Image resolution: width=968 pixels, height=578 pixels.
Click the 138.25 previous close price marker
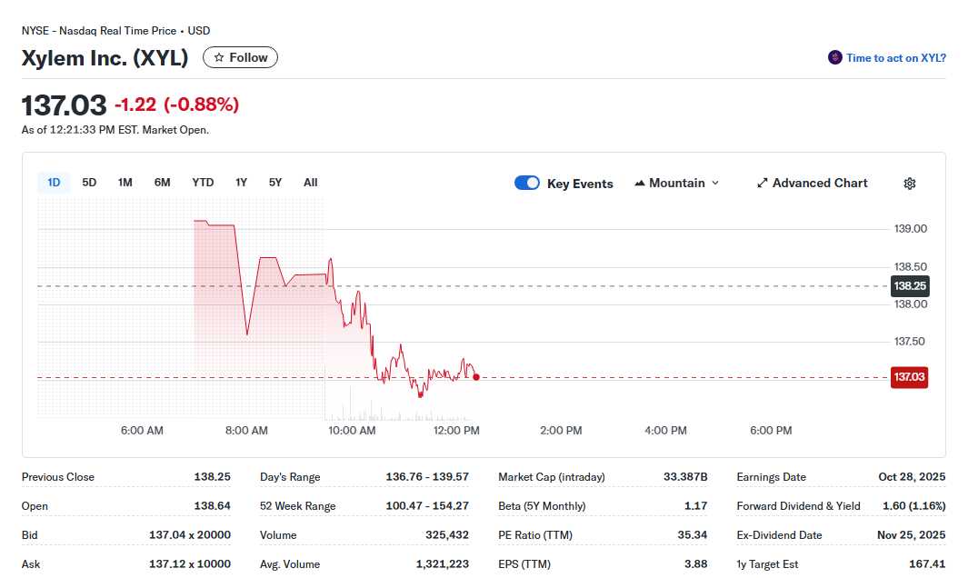click(909, 285)
